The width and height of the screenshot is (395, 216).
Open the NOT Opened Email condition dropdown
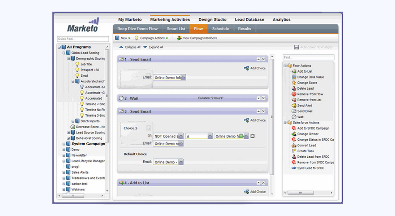pyautogui.click(x=181, y=136)
